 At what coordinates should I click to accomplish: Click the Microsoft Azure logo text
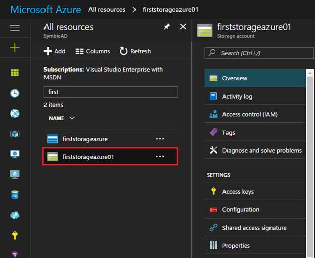pos(46,10)
